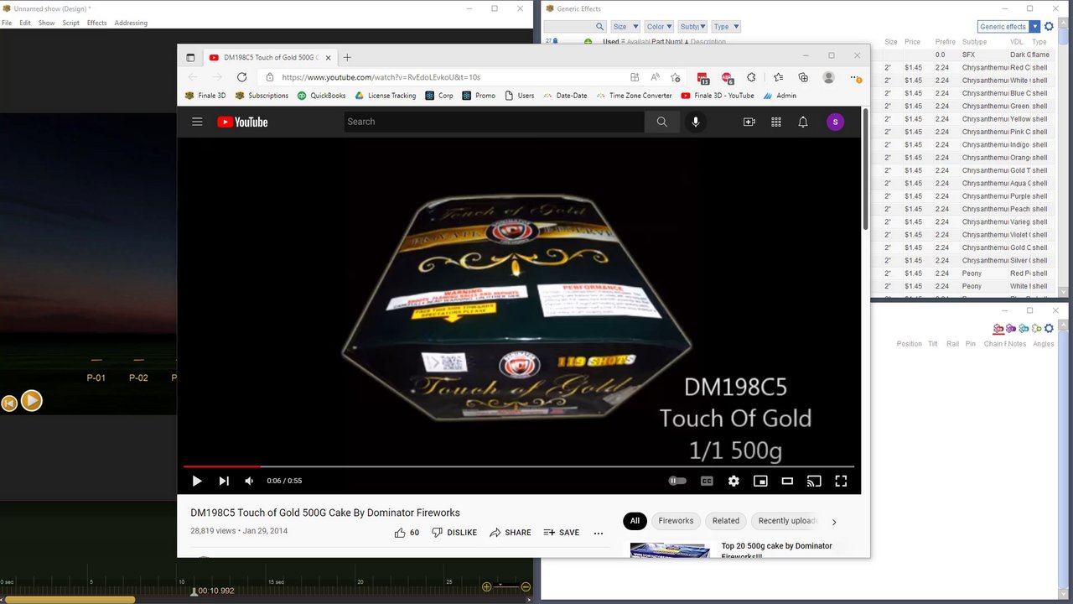Open File menu in Finale show window
This screenshot has width=1073, height=604.
pyautogui.click(x=7, y=23)
